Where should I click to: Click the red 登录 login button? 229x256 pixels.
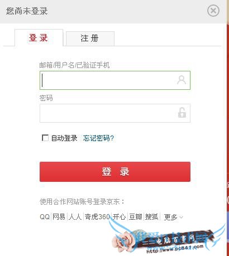coord(115,172)
